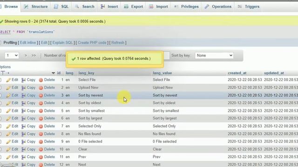
Task: Click the Create PHP code link
Action: point(92,43)
